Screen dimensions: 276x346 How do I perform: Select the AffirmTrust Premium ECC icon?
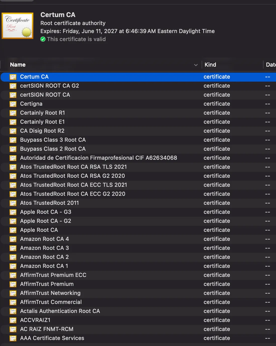pyautogui.click(x=13, y=275)
